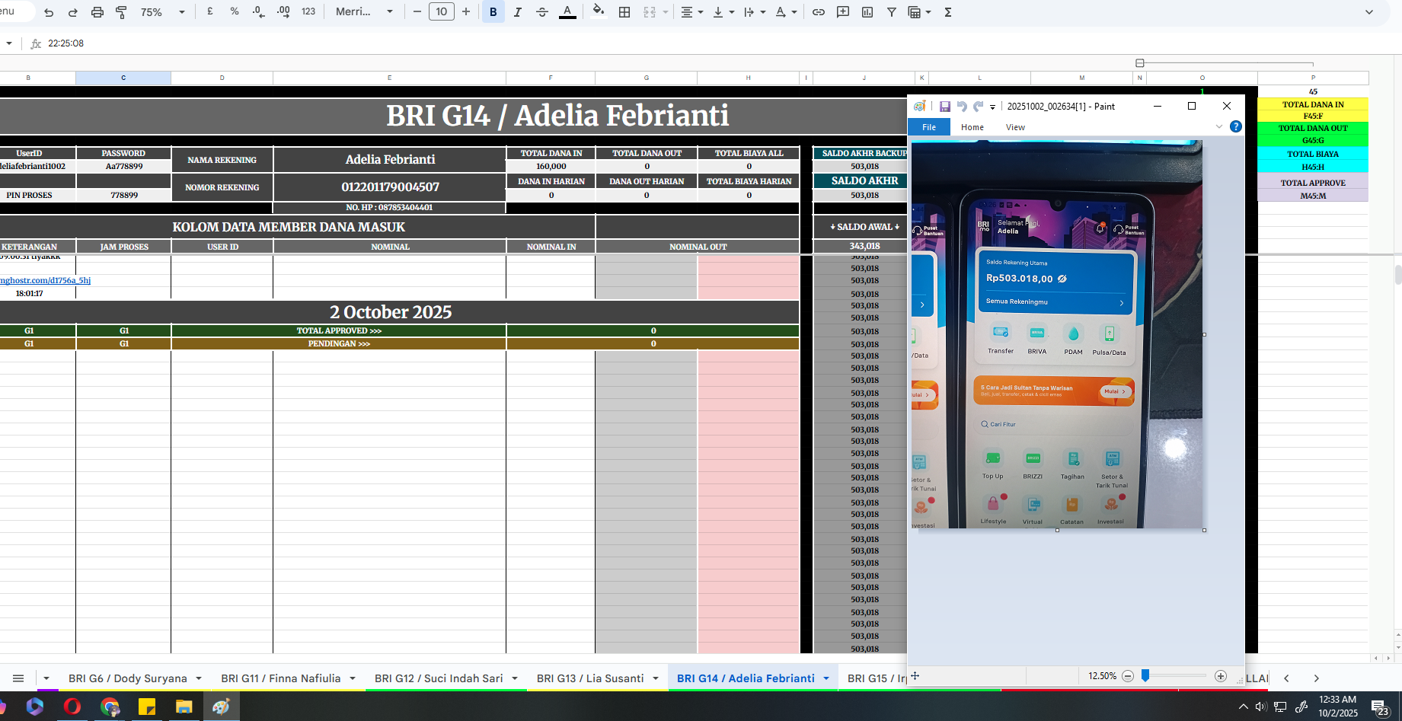Switch to BRI G12 / Suci Indah Sari tab
1402x721 pixels.
pyautogui.click(x=439, y=678)
